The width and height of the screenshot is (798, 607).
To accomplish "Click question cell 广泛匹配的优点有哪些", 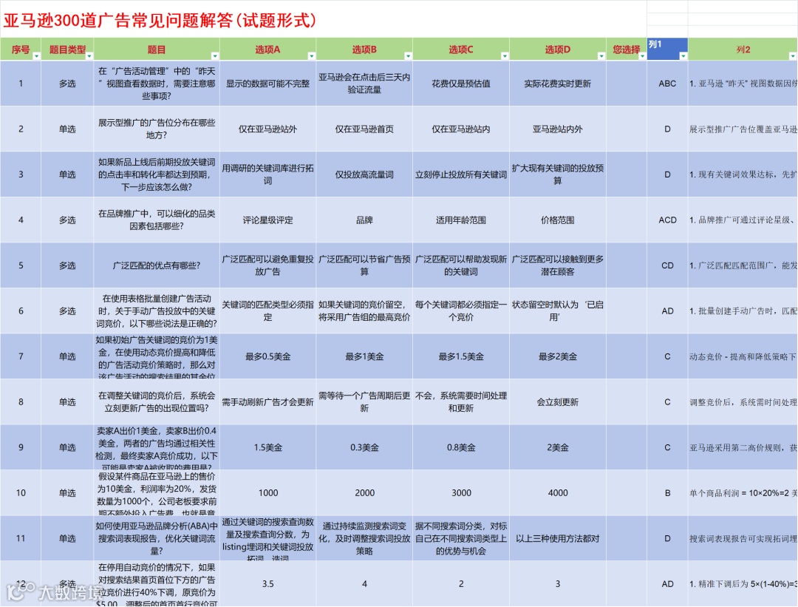I will [x=156, y=265].
